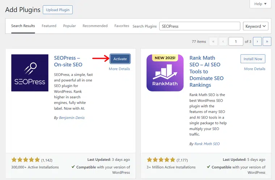The height and width of the screenshot is (180, 275).
Task: Open the Help dropdown
Action: coord(260,4)
